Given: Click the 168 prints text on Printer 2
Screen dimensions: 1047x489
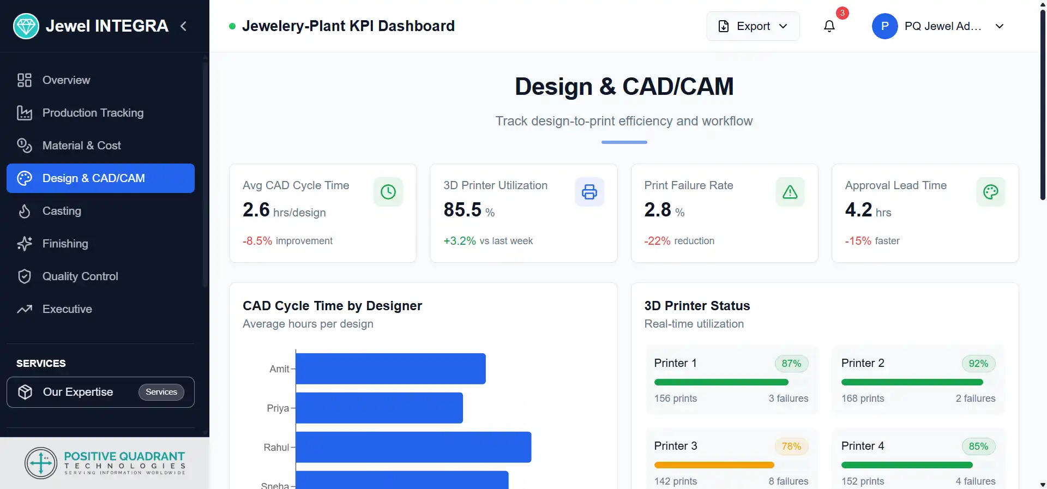Looking at the screenshot, I should 863,399.
